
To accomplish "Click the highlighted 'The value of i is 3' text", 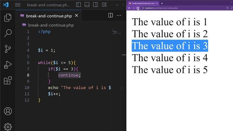I will pyautogui.click(x=170, y=46).
